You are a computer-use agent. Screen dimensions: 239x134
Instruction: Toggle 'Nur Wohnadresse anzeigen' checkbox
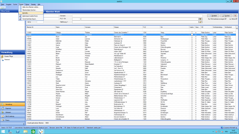click(225, 19)
